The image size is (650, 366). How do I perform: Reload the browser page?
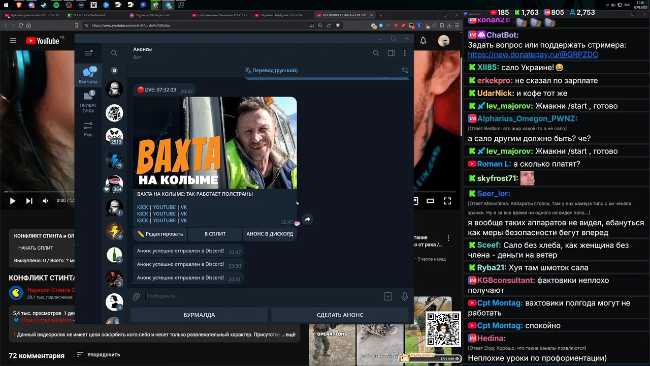(x=21, y=25)
